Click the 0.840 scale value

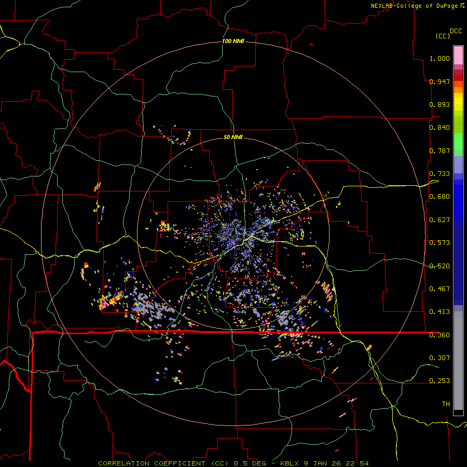coord(439,128)
